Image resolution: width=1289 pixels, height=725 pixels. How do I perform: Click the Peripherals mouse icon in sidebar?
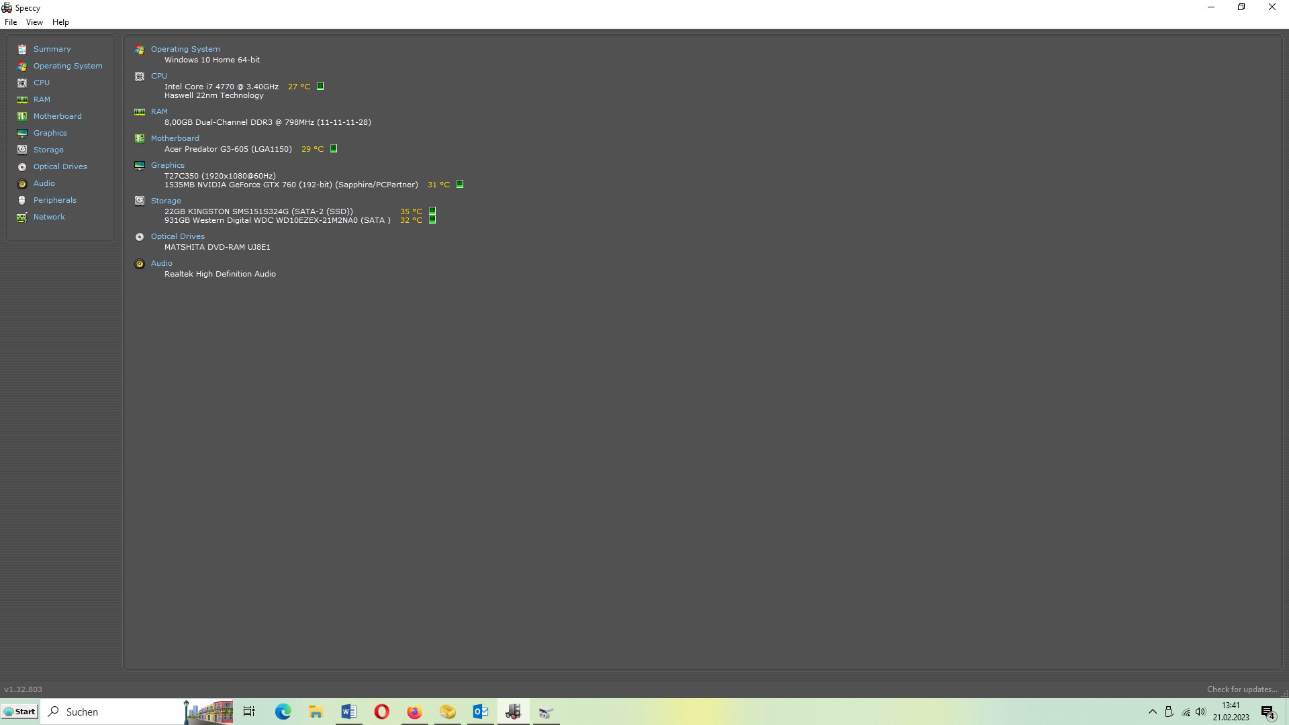[22, 201]
